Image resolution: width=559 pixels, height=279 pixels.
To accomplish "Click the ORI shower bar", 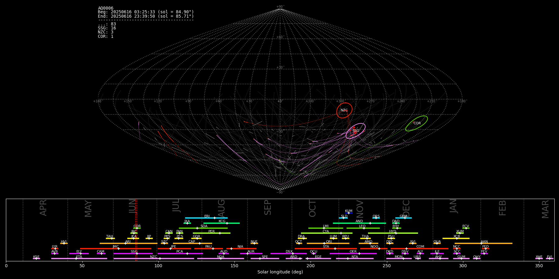I will pyautogui.click(x=328, y=243).
